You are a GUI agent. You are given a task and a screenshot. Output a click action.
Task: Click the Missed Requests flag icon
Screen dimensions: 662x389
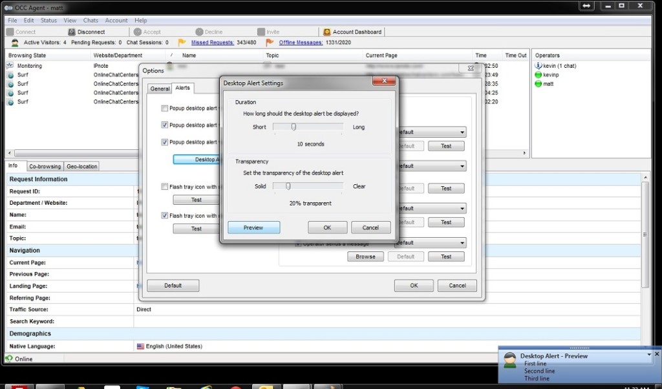click(x=182, y=43)
